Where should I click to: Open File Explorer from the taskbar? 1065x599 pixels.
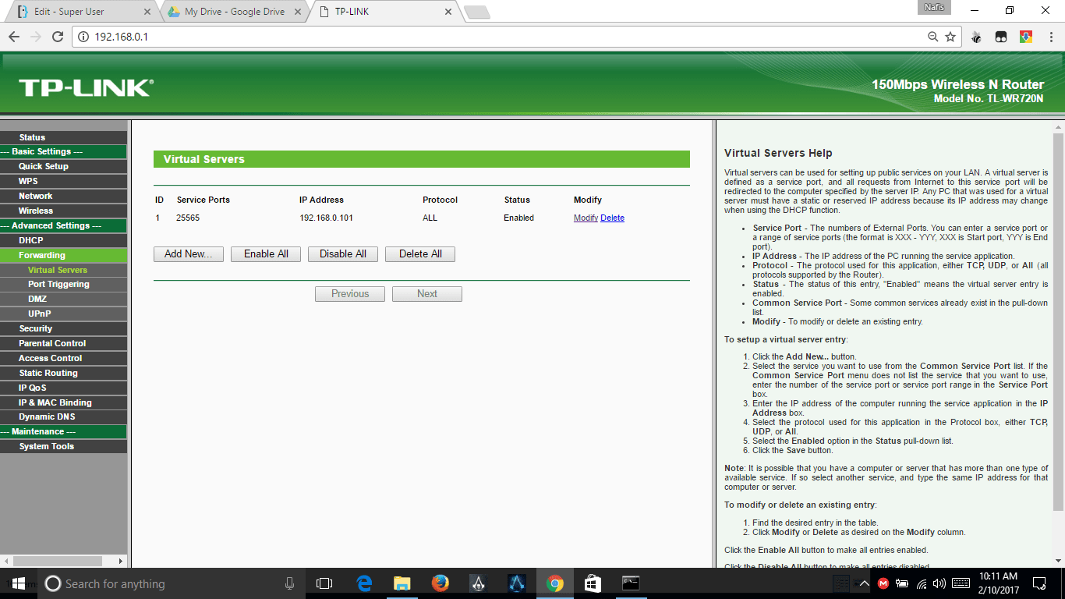point(402,583)
